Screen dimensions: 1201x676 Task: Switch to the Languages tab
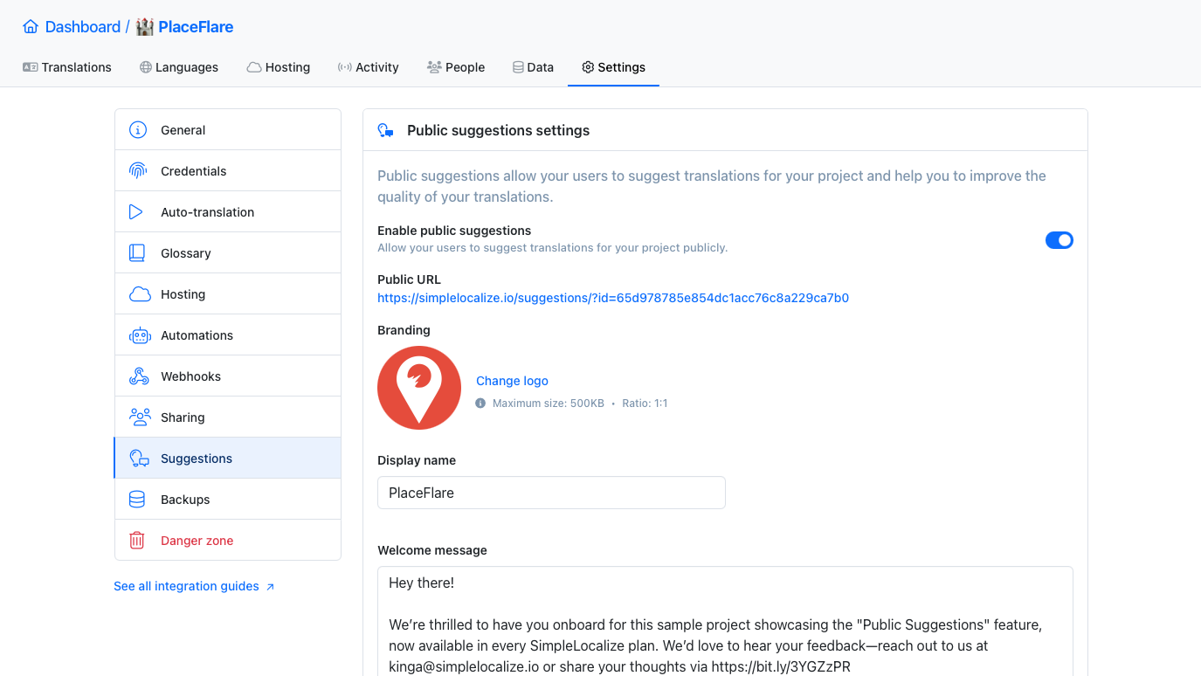(x=179, y=67)
